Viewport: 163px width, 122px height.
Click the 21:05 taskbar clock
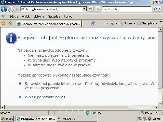157,119
